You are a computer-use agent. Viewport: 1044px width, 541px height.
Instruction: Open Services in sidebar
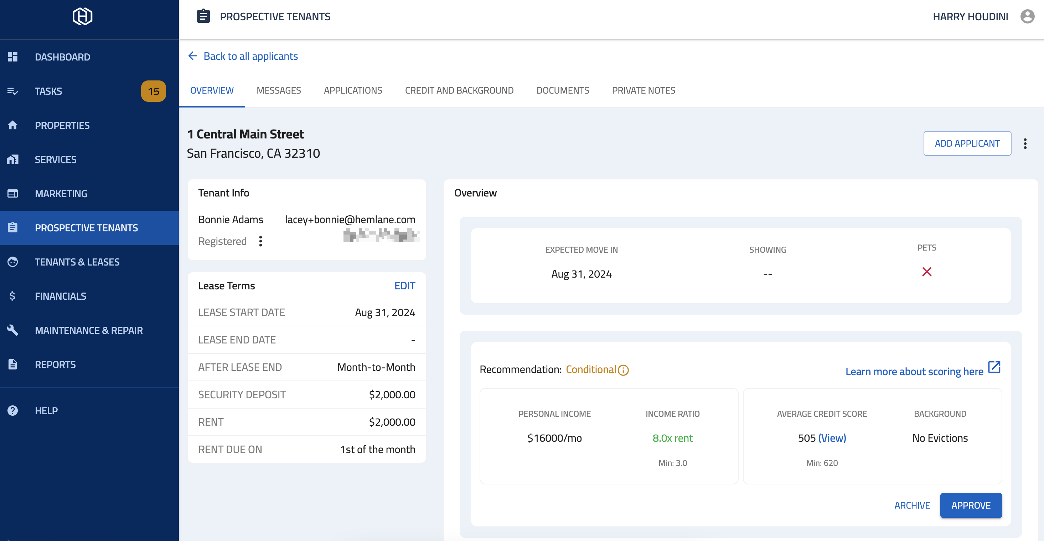pyautogui.click(x=89, y=159)
